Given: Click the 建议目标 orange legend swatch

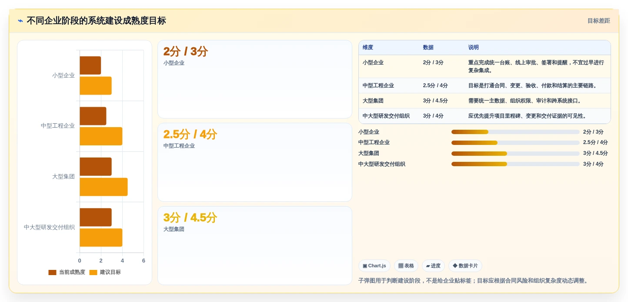Looking at the screenshot, I should point(93,272).
